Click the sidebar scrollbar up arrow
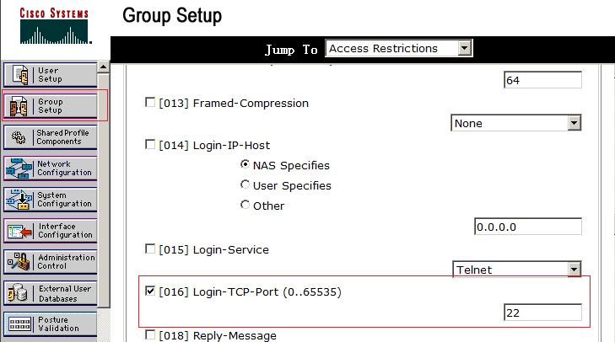The height and width of the screenshot is (342, 615). [x=103, y=67]
